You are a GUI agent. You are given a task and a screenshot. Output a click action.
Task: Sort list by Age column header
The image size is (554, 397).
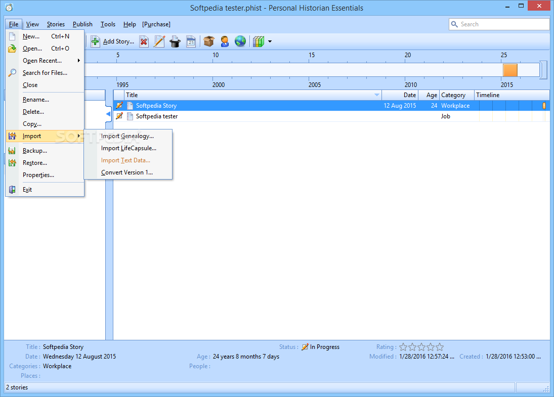[429, 95]
